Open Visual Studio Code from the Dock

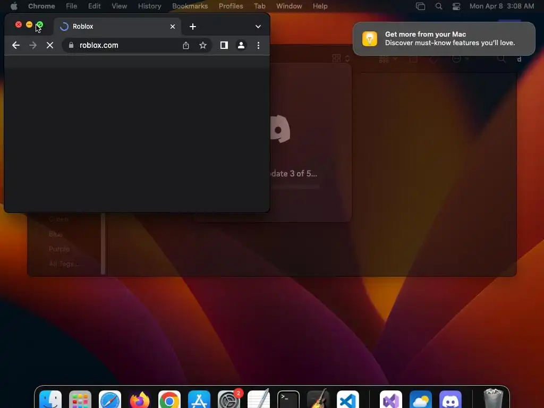348,399
